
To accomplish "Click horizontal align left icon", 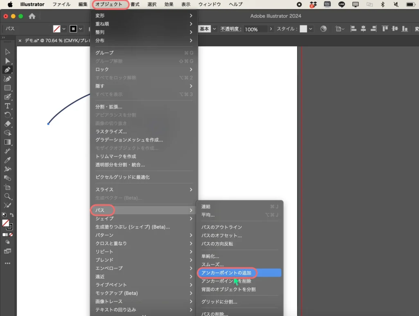I will click(x=354, y=29).
